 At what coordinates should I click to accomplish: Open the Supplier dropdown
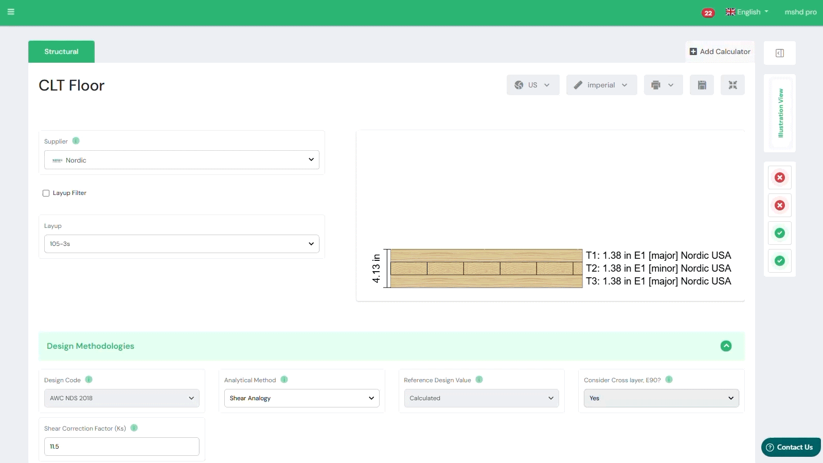[x=182, y=160]
